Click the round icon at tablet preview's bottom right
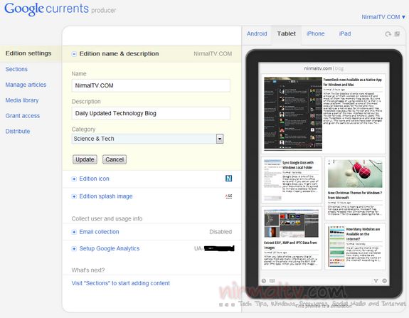 coord(385,281)
